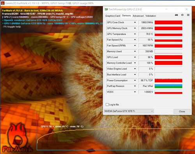Click the Close button in GPU-Z
195x154 pixels.
pyautogui.click(x=182, y=112)
